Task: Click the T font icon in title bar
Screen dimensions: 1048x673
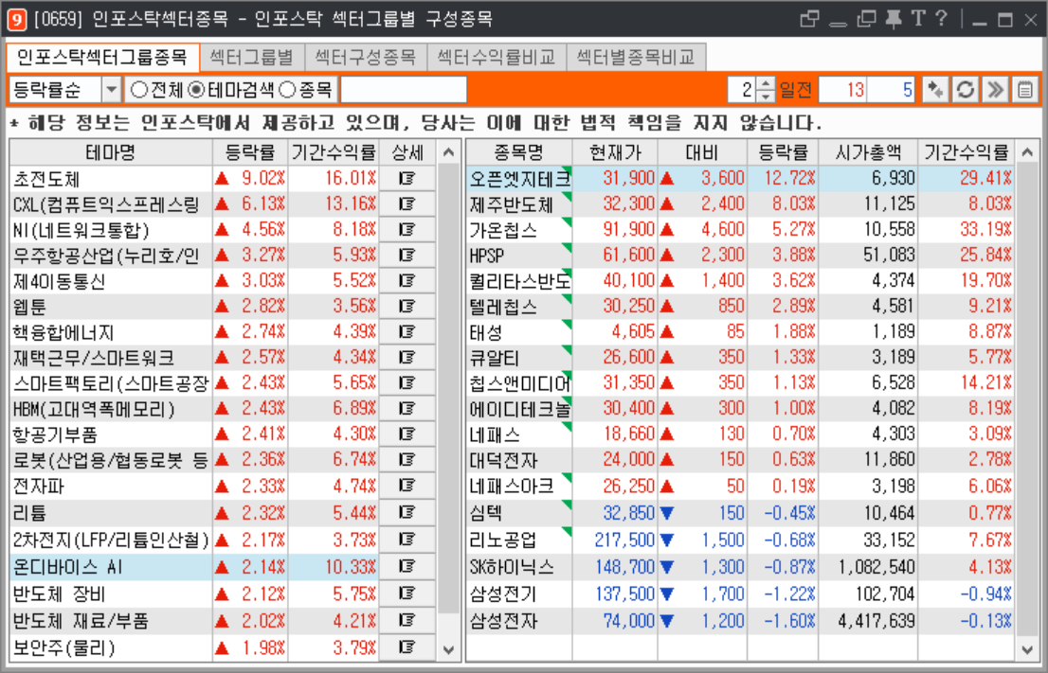Action: pos(918,18)
